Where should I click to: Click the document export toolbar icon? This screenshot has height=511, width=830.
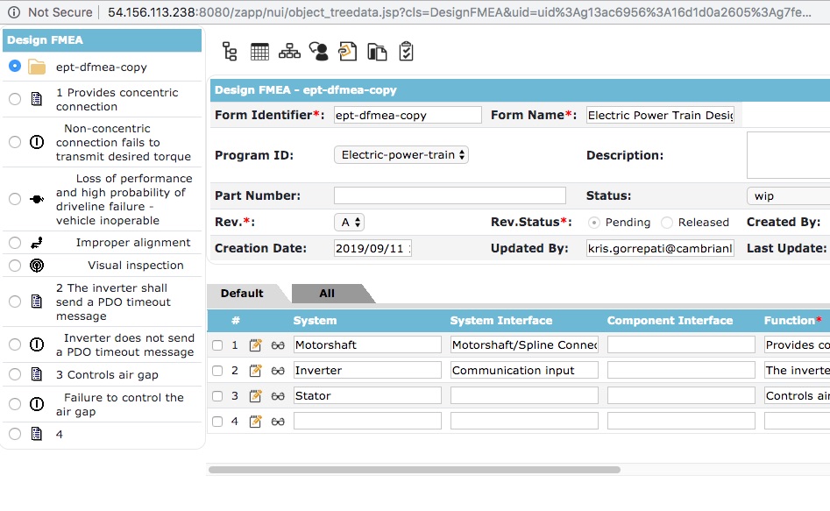coord(348,52)
